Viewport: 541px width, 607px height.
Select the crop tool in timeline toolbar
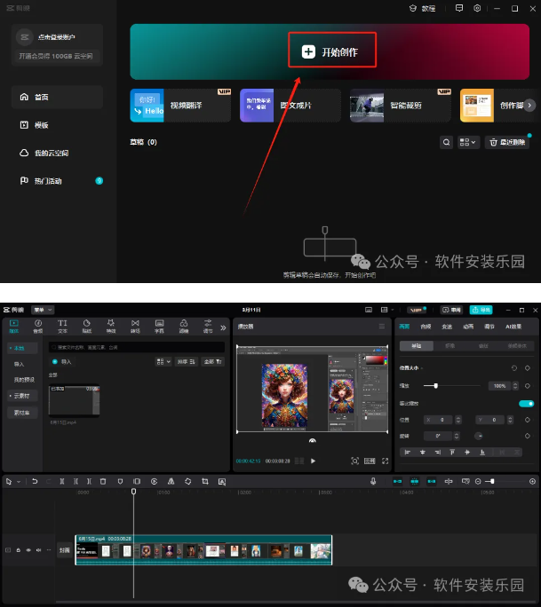pos(205,481)
